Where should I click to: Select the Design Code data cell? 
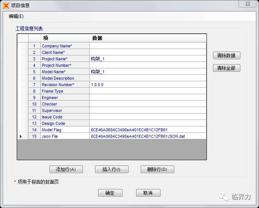coord(148,123)
